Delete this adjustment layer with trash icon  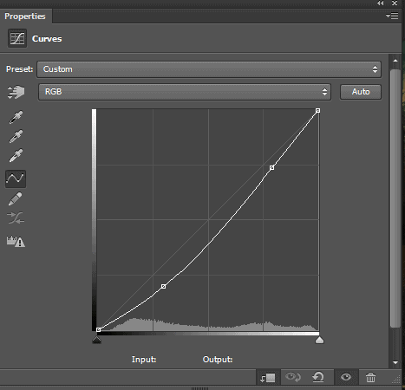coord(370,377)
